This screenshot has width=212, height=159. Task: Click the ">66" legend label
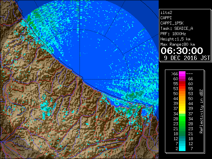coord(175,74)
